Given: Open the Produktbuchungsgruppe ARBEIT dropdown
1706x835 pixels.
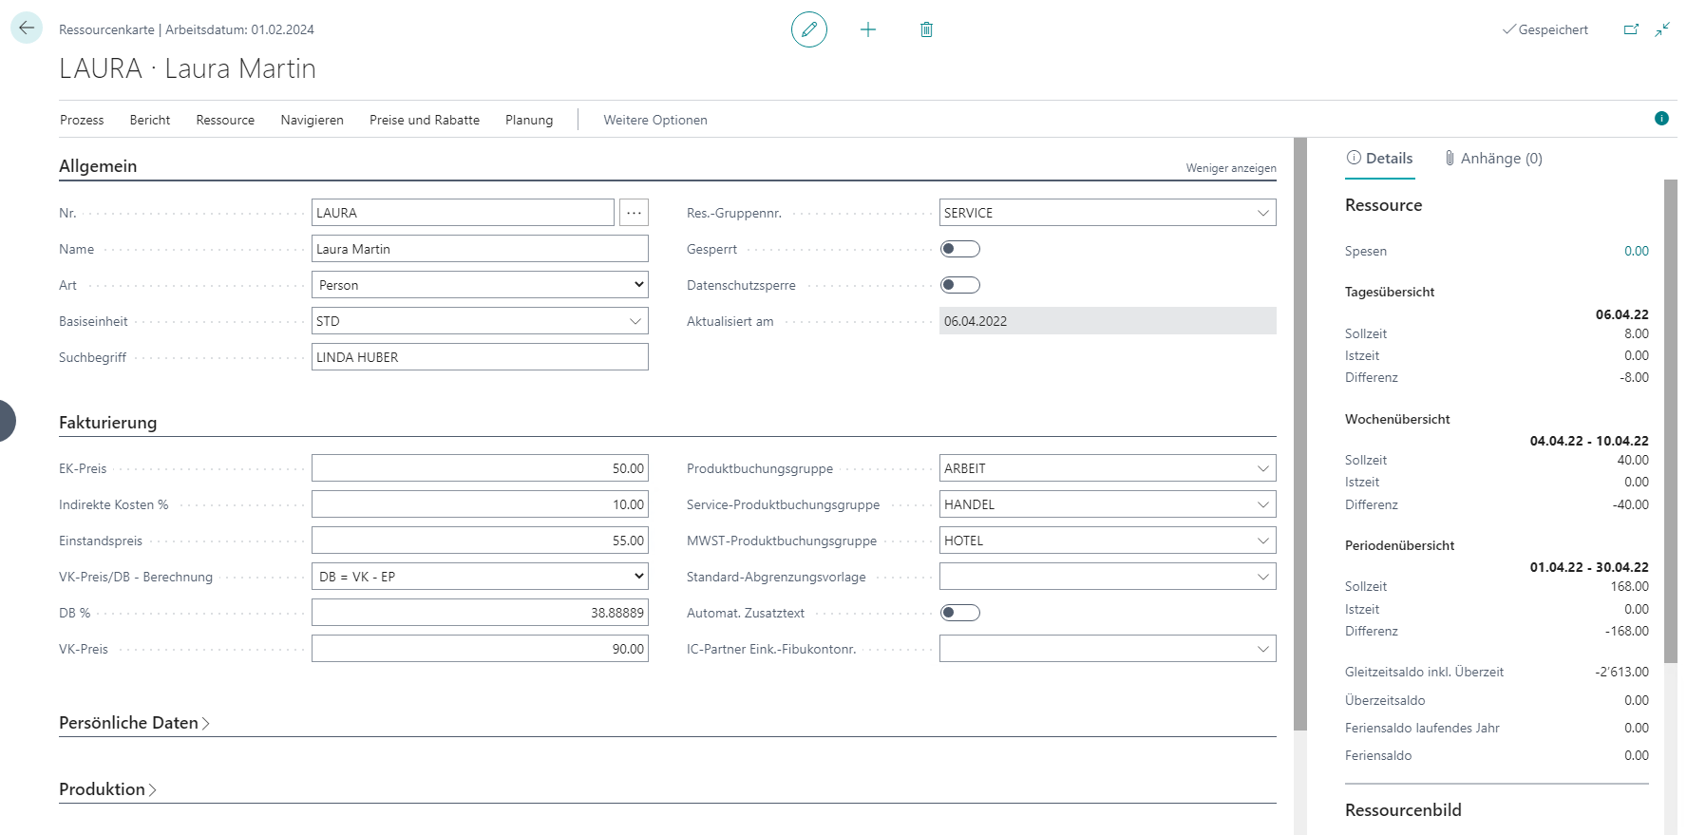Looking at the screenshot, I should coord(1262,468).
